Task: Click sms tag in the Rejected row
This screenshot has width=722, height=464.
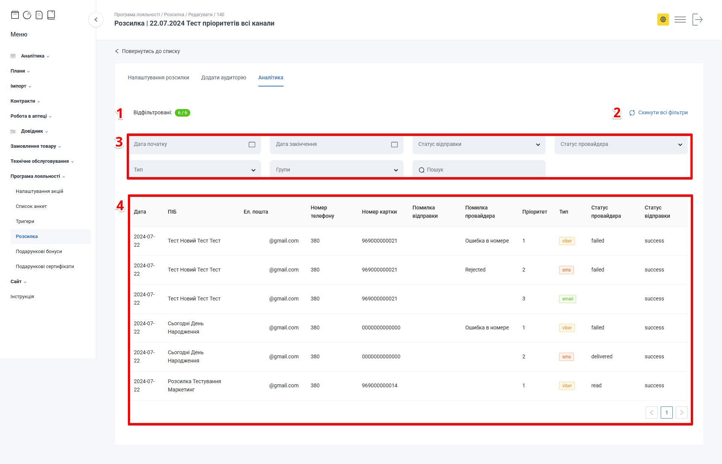Action: [x=566, y=270]
